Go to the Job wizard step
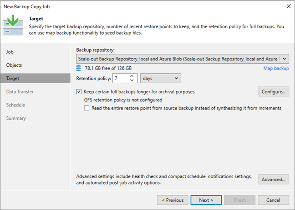Screen dimensions: 295x210 coord(10,52)
